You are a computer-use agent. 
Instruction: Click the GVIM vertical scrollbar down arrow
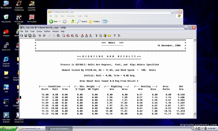[x=194, y=114]
